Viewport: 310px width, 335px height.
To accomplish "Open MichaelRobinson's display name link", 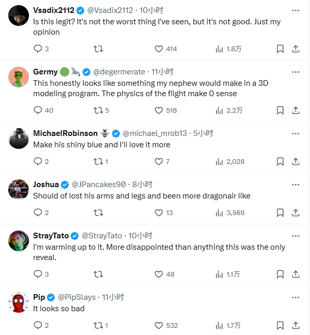I will coord(65,133).
